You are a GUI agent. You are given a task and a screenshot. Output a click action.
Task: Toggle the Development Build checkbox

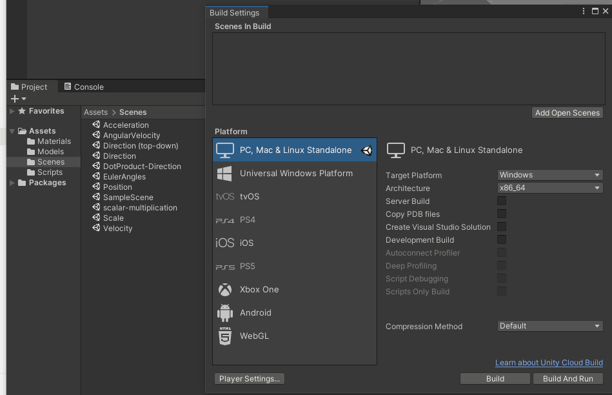(502, 240)
